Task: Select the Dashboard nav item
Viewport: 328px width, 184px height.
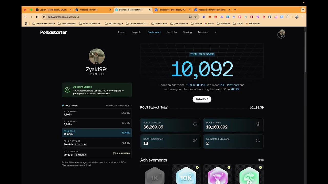Action: [x=154, y=32]
